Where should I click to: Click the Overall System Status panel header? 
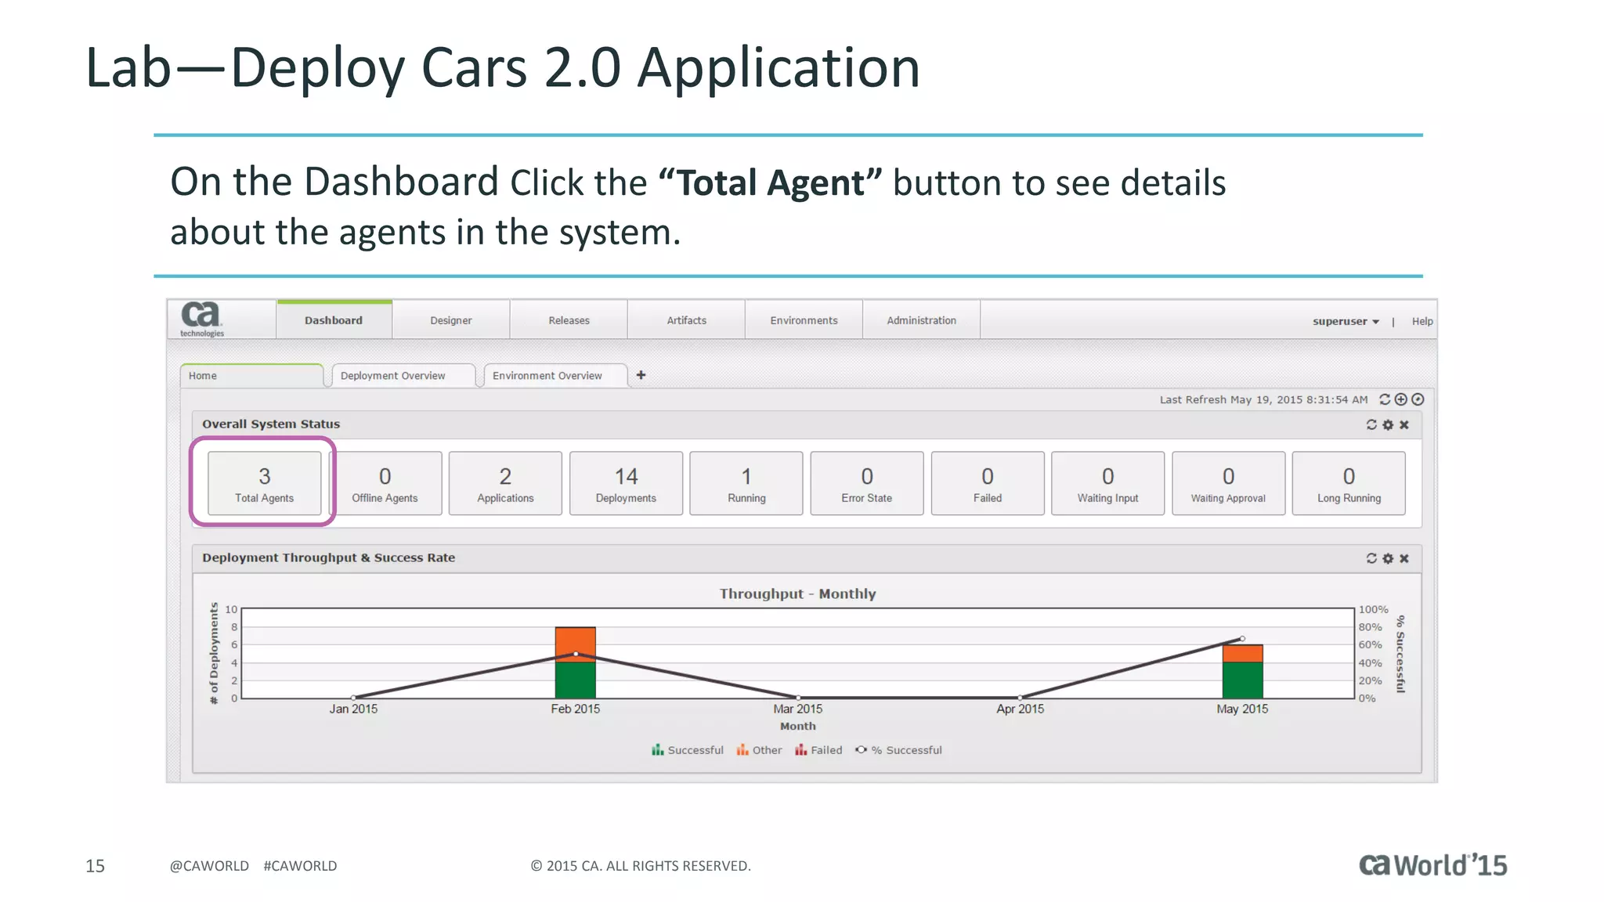tap(807, 424)
